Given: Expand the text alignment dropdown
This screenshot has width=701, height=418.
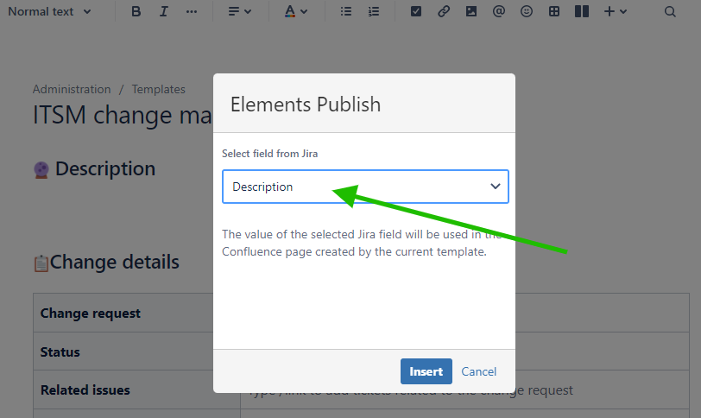Looking at the screenshot, I should [x=240, y=12].
